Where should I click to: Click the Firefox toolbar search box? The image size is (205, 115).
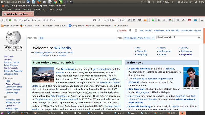115,20
